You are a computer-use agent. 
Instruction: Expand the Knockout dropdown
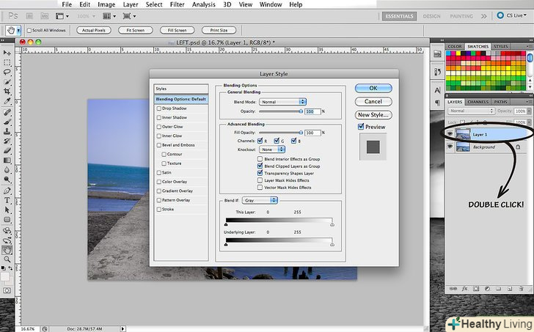click(x=271, y=149)
